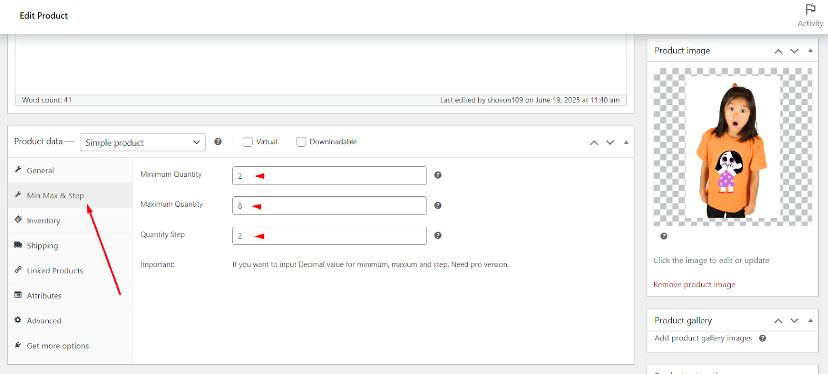Click the Word count: 41 text
The image size is (828, 374).
point(47,100)
